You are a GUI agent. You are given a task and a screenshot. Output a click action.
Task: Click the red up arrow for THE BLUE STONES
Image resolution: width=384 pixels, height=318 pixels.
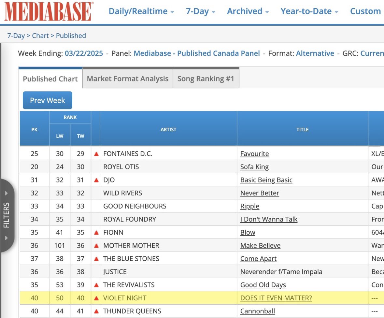point(96,259)
